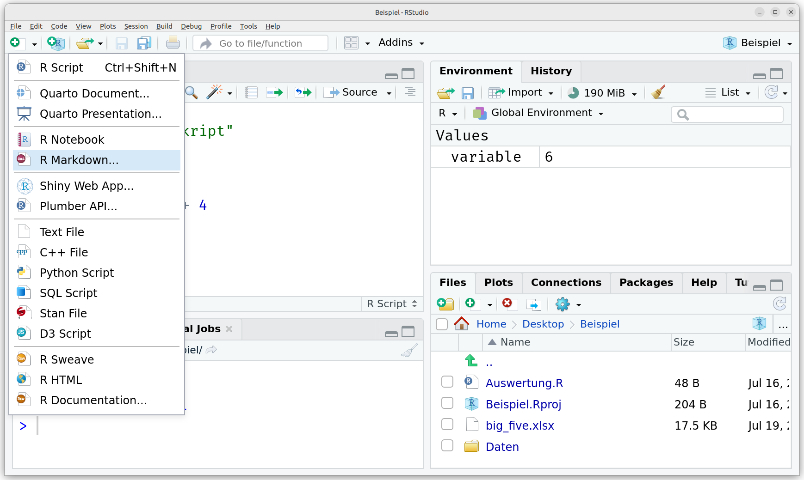The width and height of the screenshot is (804, 480).
Task: Tick the checkbox for big_five.xlsx
Action: [x=447, y=424]
